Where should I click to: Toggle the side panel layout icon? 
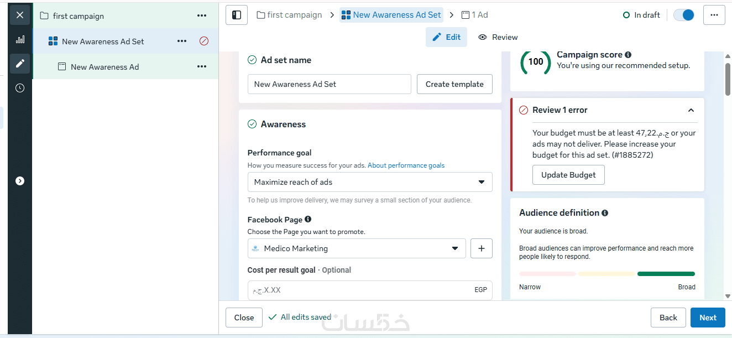click(x=237, y=15)
